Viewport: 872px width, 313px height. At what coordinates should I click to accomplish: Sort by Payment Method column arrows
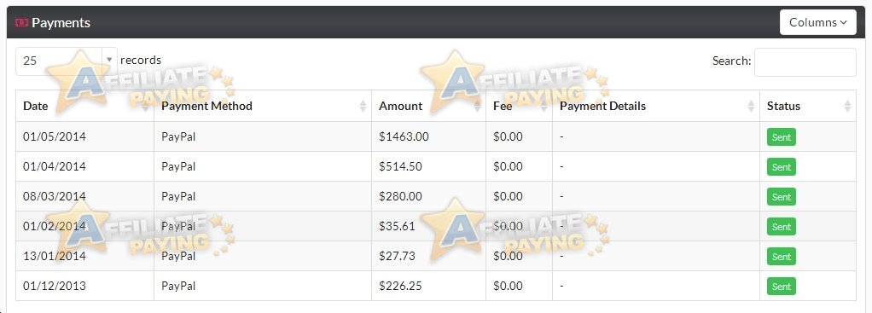[x=363, y=107]
